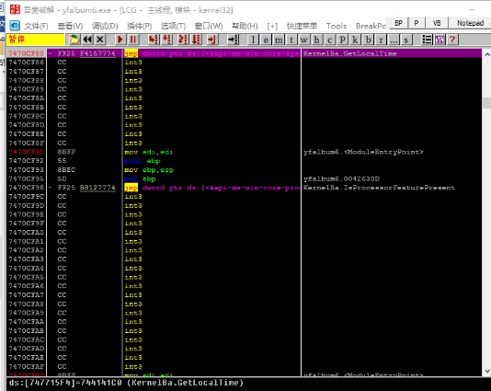Click hex bytes FF25 B8127774
Screen dimensions: 491x391
click(x=86, y=188)
